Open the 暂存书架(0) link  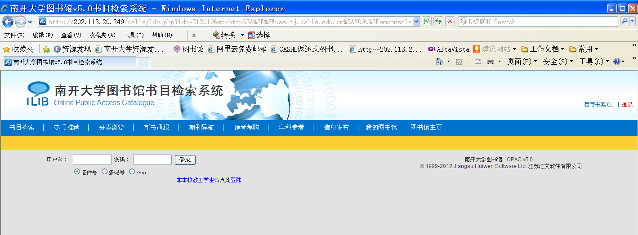(598, 105)
